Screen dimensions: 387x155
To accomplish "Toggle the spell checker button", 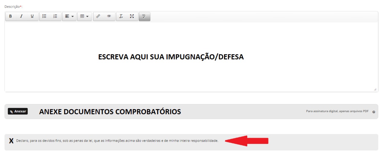I will tap(144, 17).
